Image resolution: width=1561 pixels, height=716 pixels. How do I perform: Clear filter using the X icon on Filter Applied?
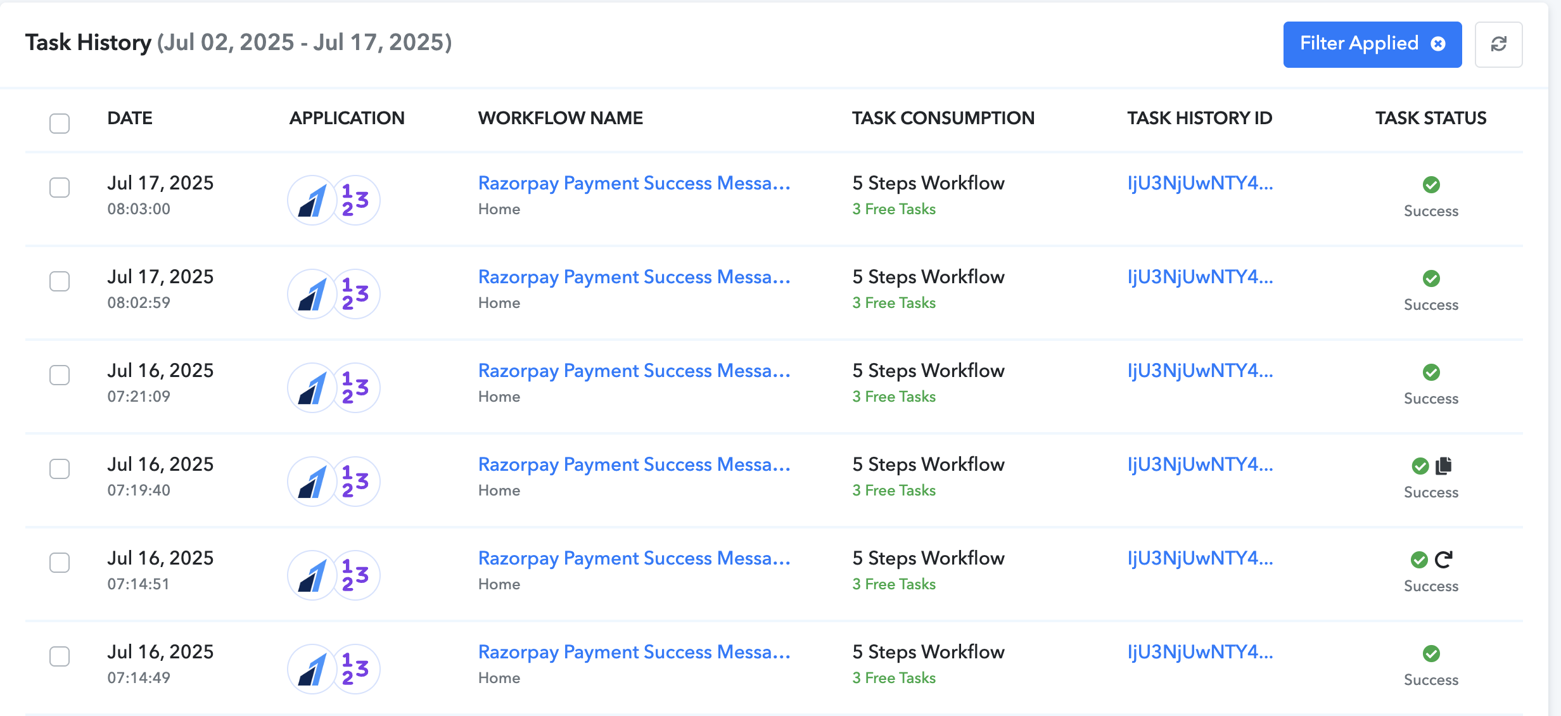pyautogui.click(x=1438, y=44)
